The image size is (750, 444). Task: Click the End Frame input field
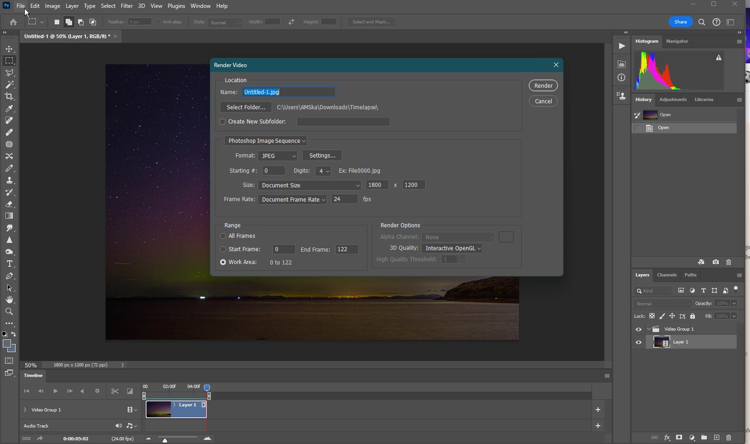tap(347, 249)
